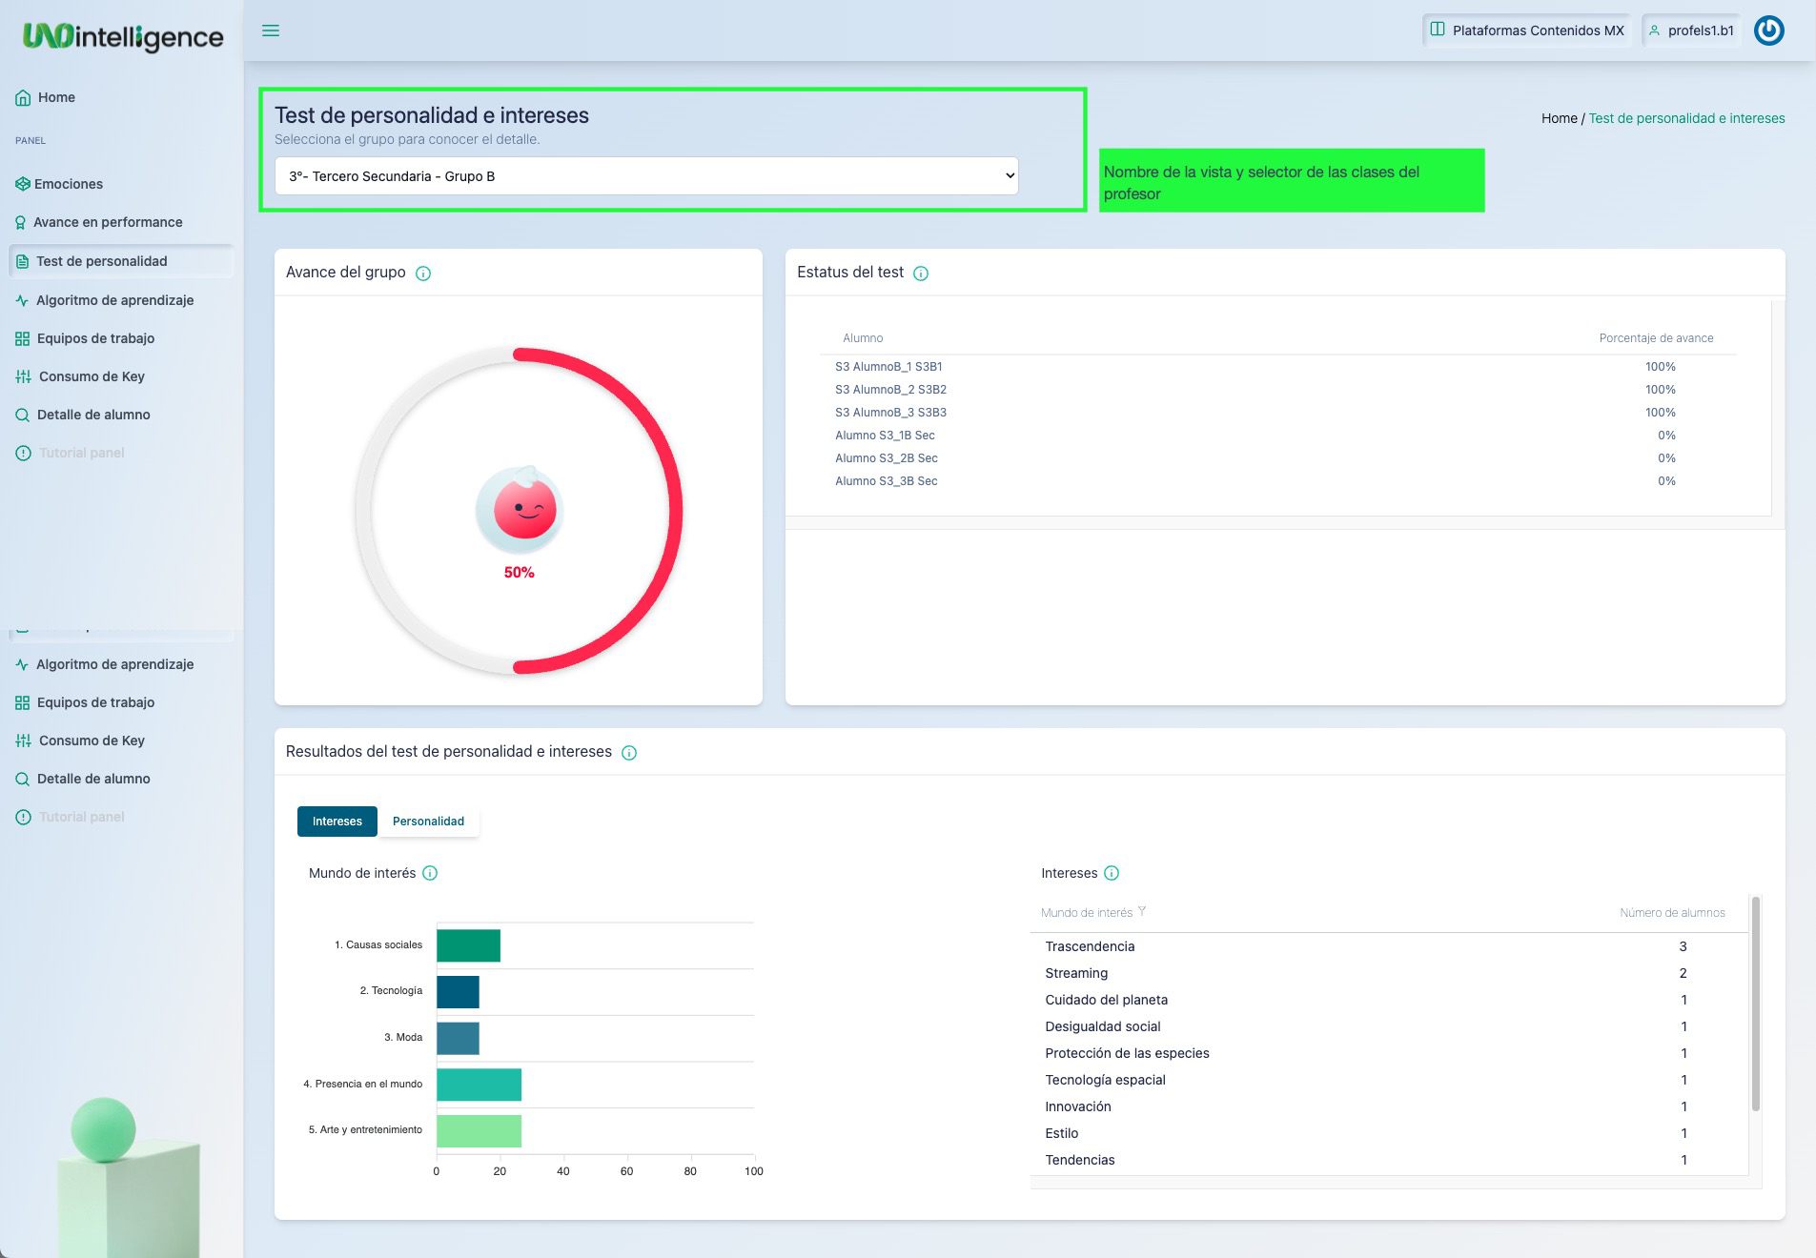Go to Avance en performance panel
The height and width of the screenshot is (1258, 1816).
click(108, 222)
